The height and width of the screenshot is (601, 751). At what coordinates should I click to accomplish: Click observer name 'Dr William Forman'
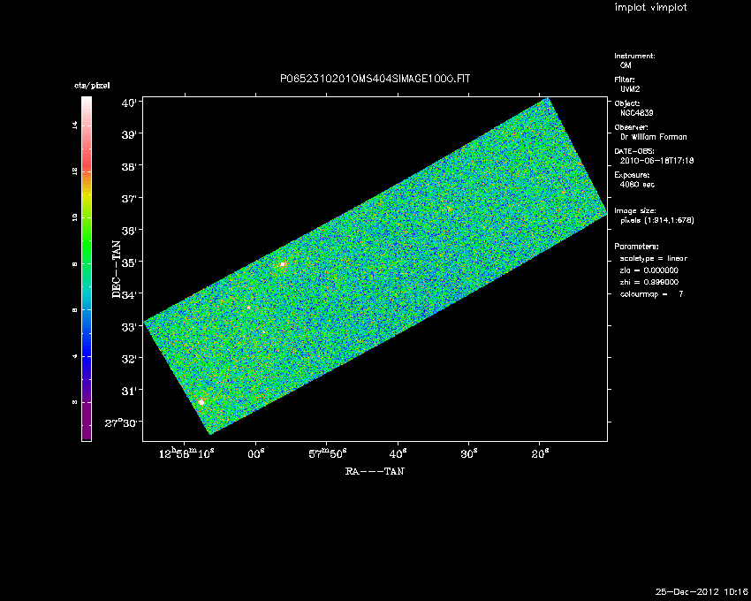coord(653,137)
